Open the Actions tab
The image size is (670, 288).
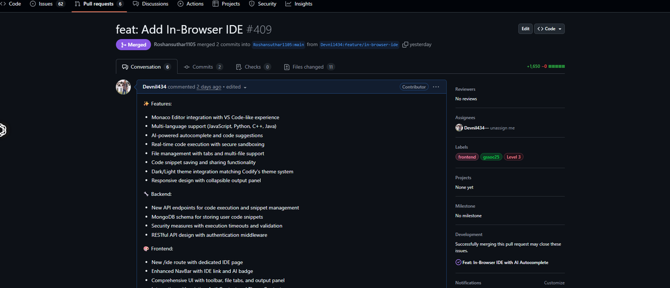click(190, 4)
